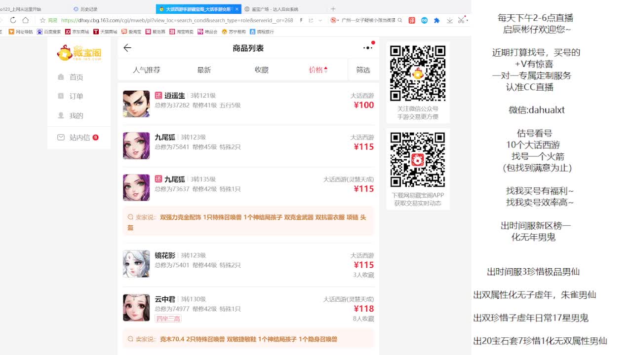
Task: Click the 站内信 notification badge
Action: (95, 138)
